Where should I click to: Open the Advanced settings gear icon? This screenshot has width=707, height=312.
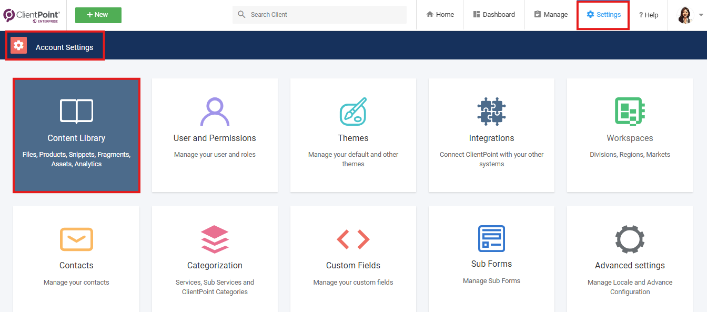point(630,239)
